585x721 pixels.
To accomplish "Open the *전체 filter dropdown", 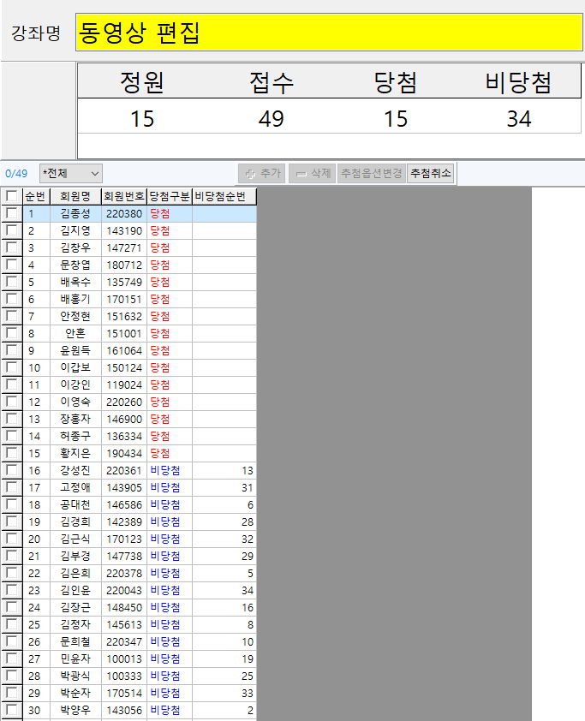I will (71, 173).
